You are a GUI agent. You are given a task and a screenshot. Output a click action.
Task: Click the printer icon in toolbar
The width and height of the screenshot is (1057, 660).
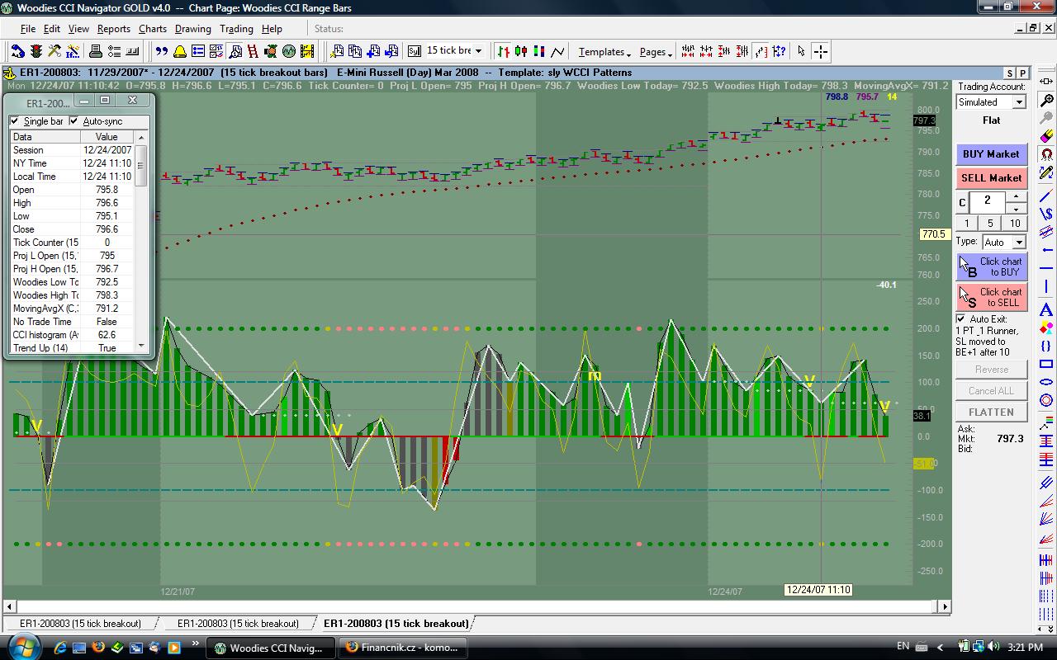(x=95, y=51)
